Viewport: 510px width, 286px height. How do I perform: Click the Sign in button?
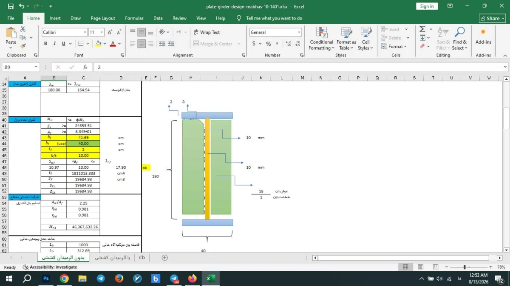coord(427,6)
